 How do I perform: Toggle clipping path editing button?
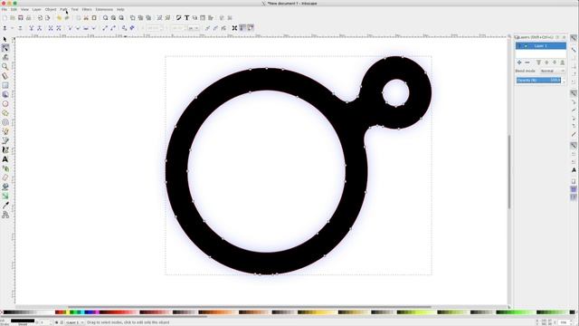point(207,28)
